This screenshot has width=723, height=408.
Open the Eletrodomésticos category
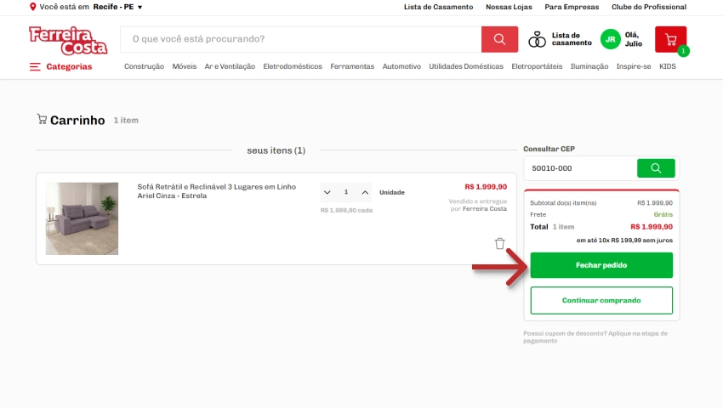click(293, 66)
